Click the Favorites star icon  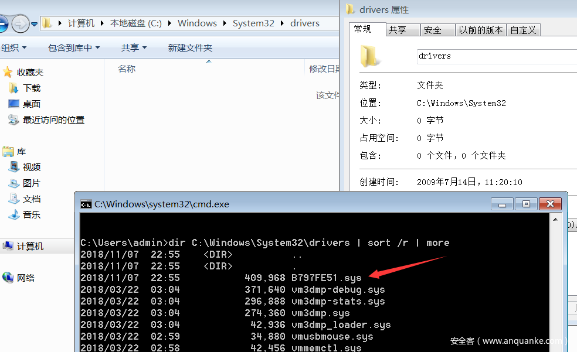pyautogui.click(x=8, y=72)
